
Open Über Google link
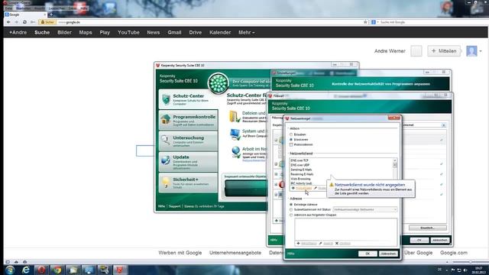point(418,253)
